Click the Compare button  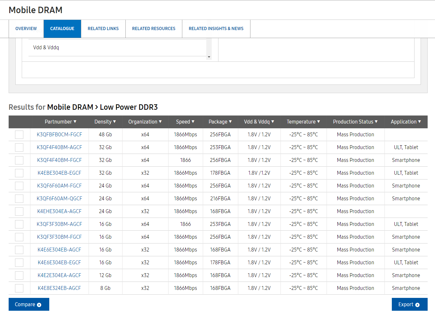[29, 304]
